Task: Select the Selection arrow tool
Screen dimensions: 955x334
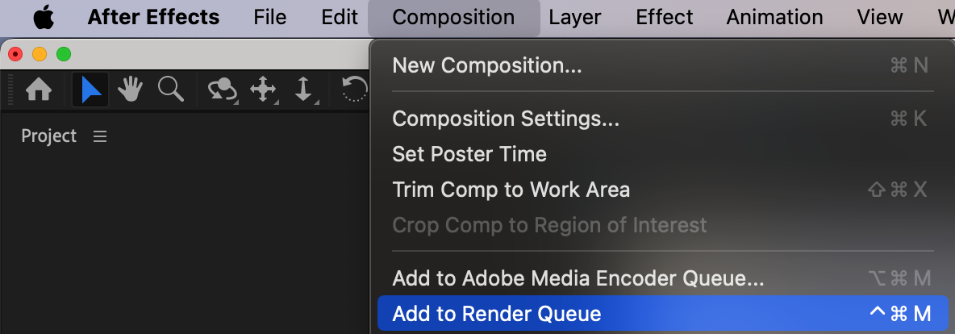Action: 91,90
